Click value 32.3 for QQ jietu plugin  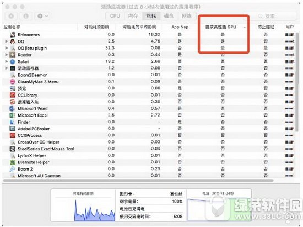coord(110,48)
